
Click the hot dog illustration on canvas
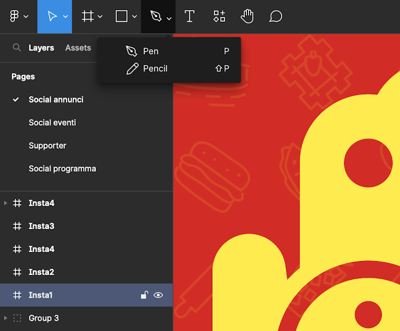(x=212, y=177)
